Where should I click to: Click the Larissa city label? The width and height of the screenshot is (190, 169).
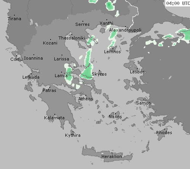pos(62,59)
